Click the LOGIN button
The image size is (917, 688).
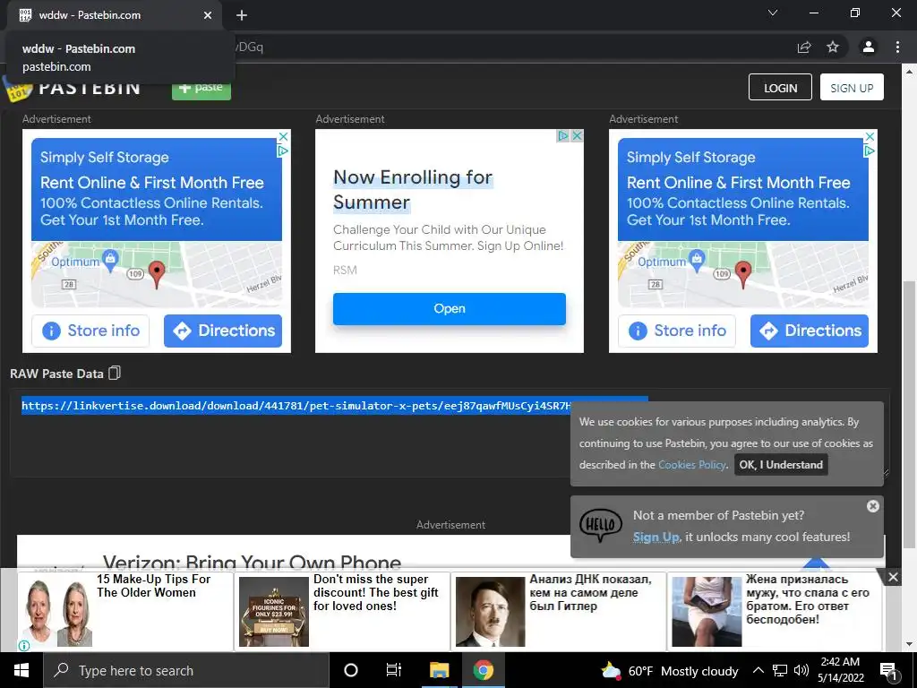pos(780,87)
